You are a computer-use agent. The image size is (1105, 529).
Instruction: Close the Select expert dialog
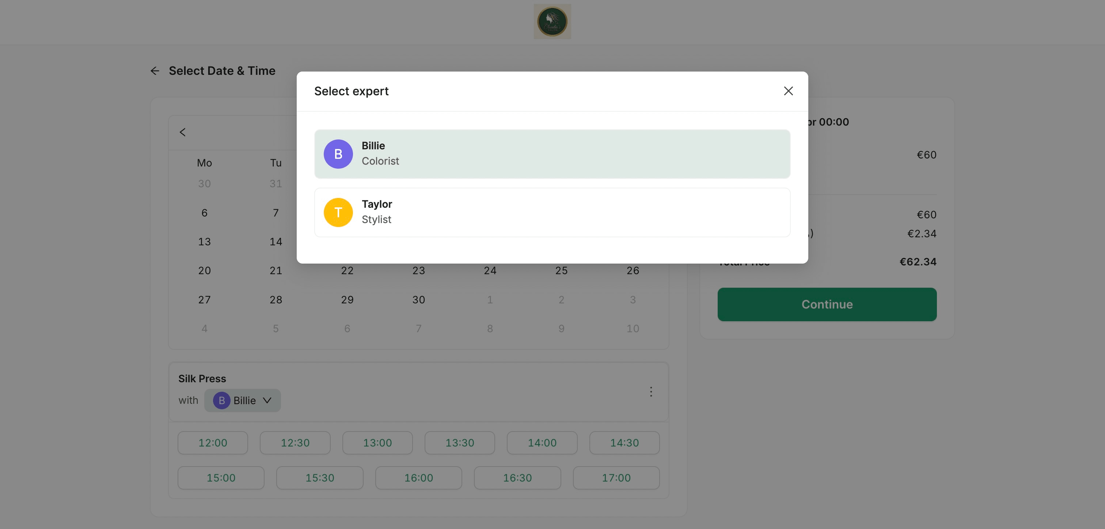pos(789,91)
